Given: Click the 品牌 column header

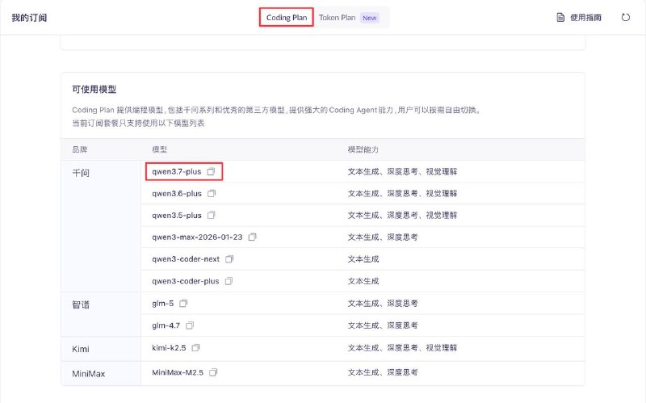Looking at the screenshot, I should click(x=79, y=149).
